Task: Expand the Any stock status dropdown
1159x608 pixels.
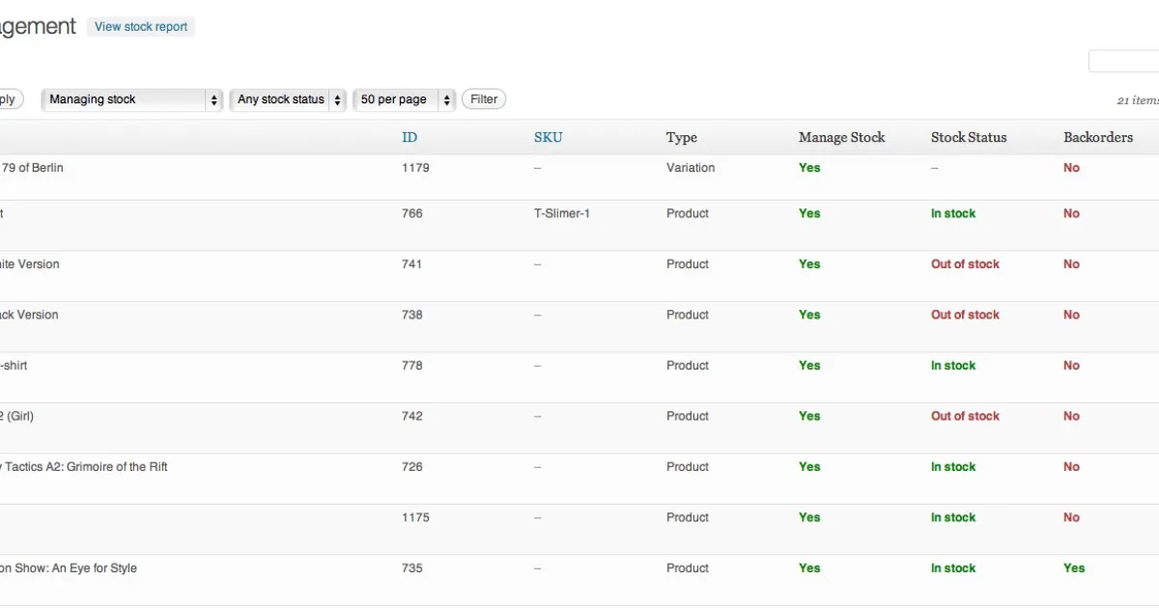Action: coord(288,99)
